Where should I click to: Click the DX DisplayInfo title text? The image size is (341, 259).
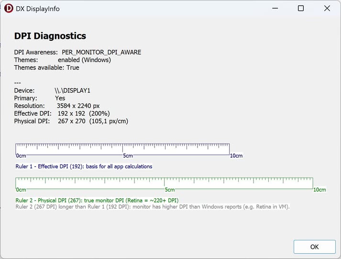click(38, 9)
